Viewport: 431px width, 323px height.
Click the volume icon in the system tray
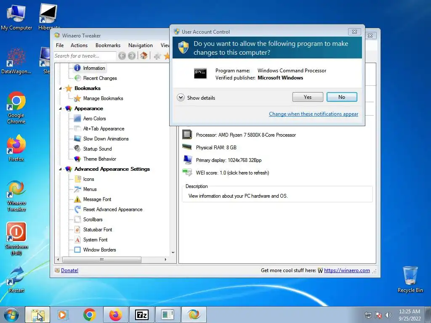pos(388,315)
